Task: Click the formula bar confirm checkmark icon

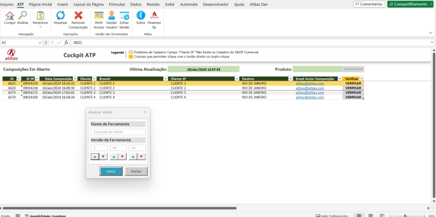Action: tap(59, 42)
